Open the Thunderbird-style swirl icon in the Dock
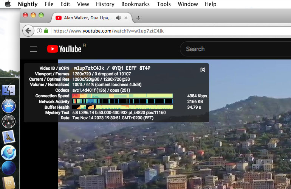The image size is (291, 189). point(9,153)
